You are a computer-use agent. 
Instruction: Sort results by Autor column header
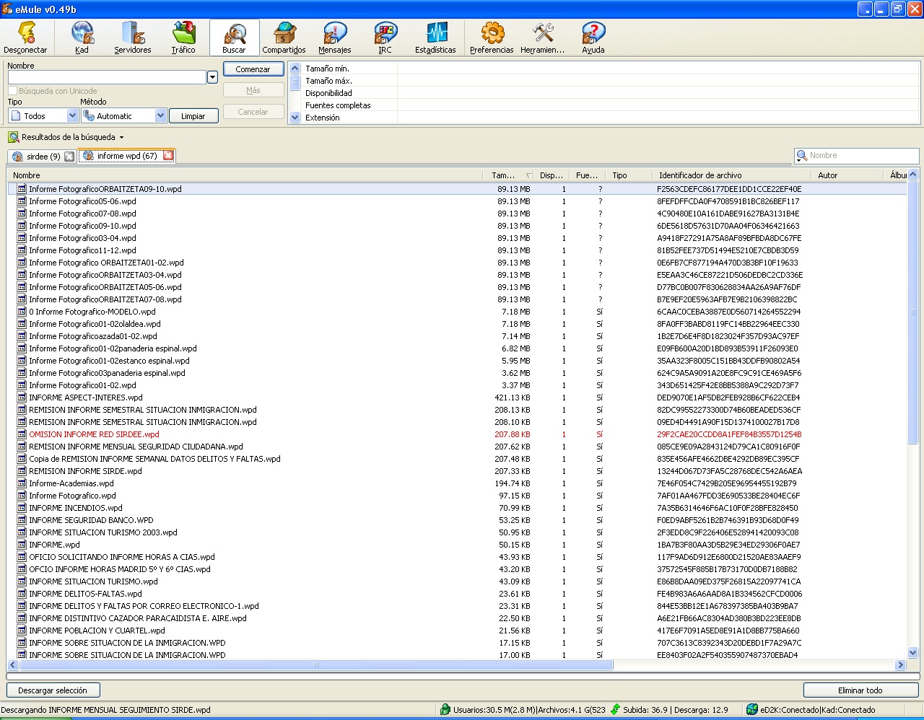click(848, 175)
